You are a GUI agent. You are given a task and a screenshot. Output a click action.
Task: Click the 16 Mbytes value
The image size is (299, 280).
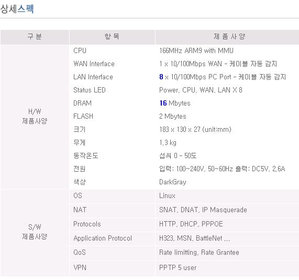[175, 103]
